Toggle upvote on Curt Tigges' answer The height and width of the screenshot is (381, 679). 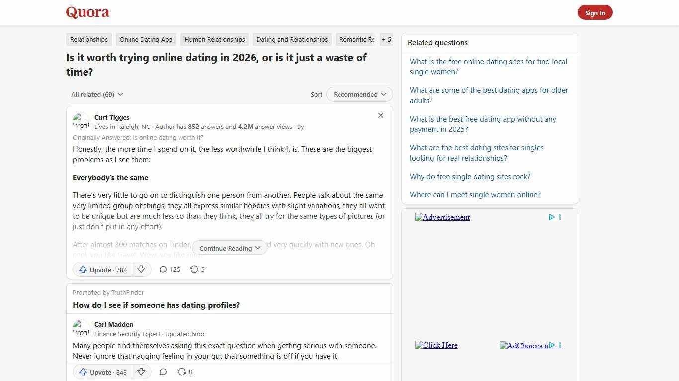point(102,269)
